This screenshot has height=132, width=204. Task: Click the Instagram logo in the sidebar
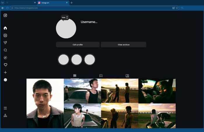tap(5, 15)
